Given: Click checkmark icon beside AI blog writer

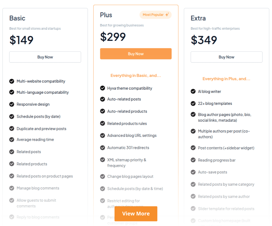Looking at the screenshot, I should (x=193, y=91).
